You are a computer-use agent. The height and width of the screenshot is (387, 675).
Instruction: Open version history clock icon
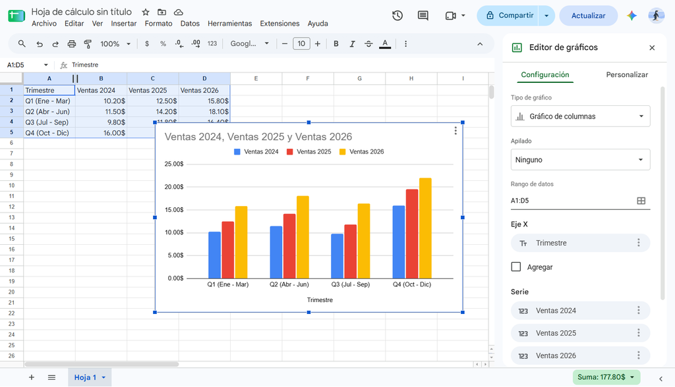coord(397,16)
